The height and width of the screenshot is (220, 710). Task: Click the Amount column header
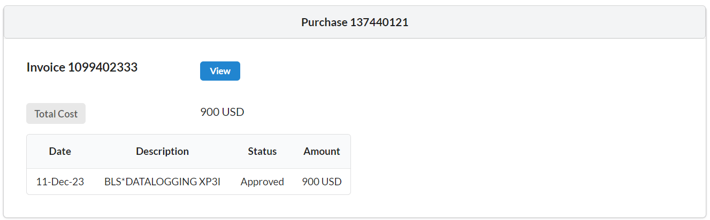coord(322,151)
